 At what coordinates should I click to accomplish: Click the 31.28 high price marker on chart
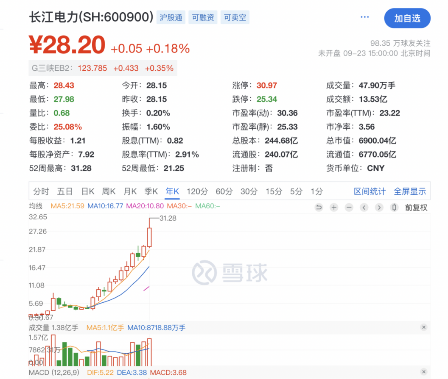click(168, 218)
